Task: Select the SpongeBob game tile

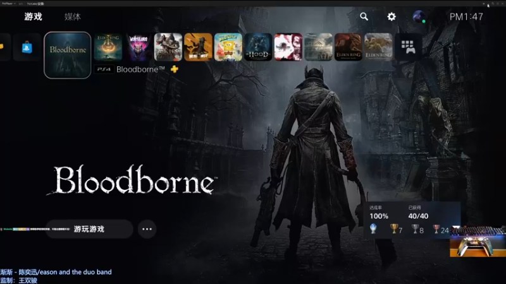Action: [228, 47]
